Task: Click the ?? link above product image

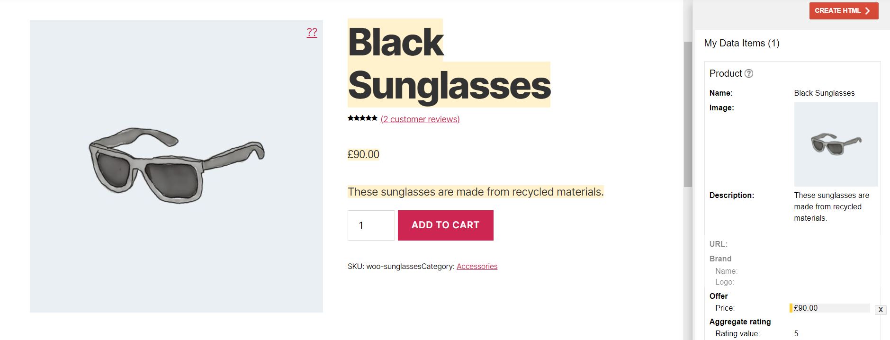Action: [312, 32]
